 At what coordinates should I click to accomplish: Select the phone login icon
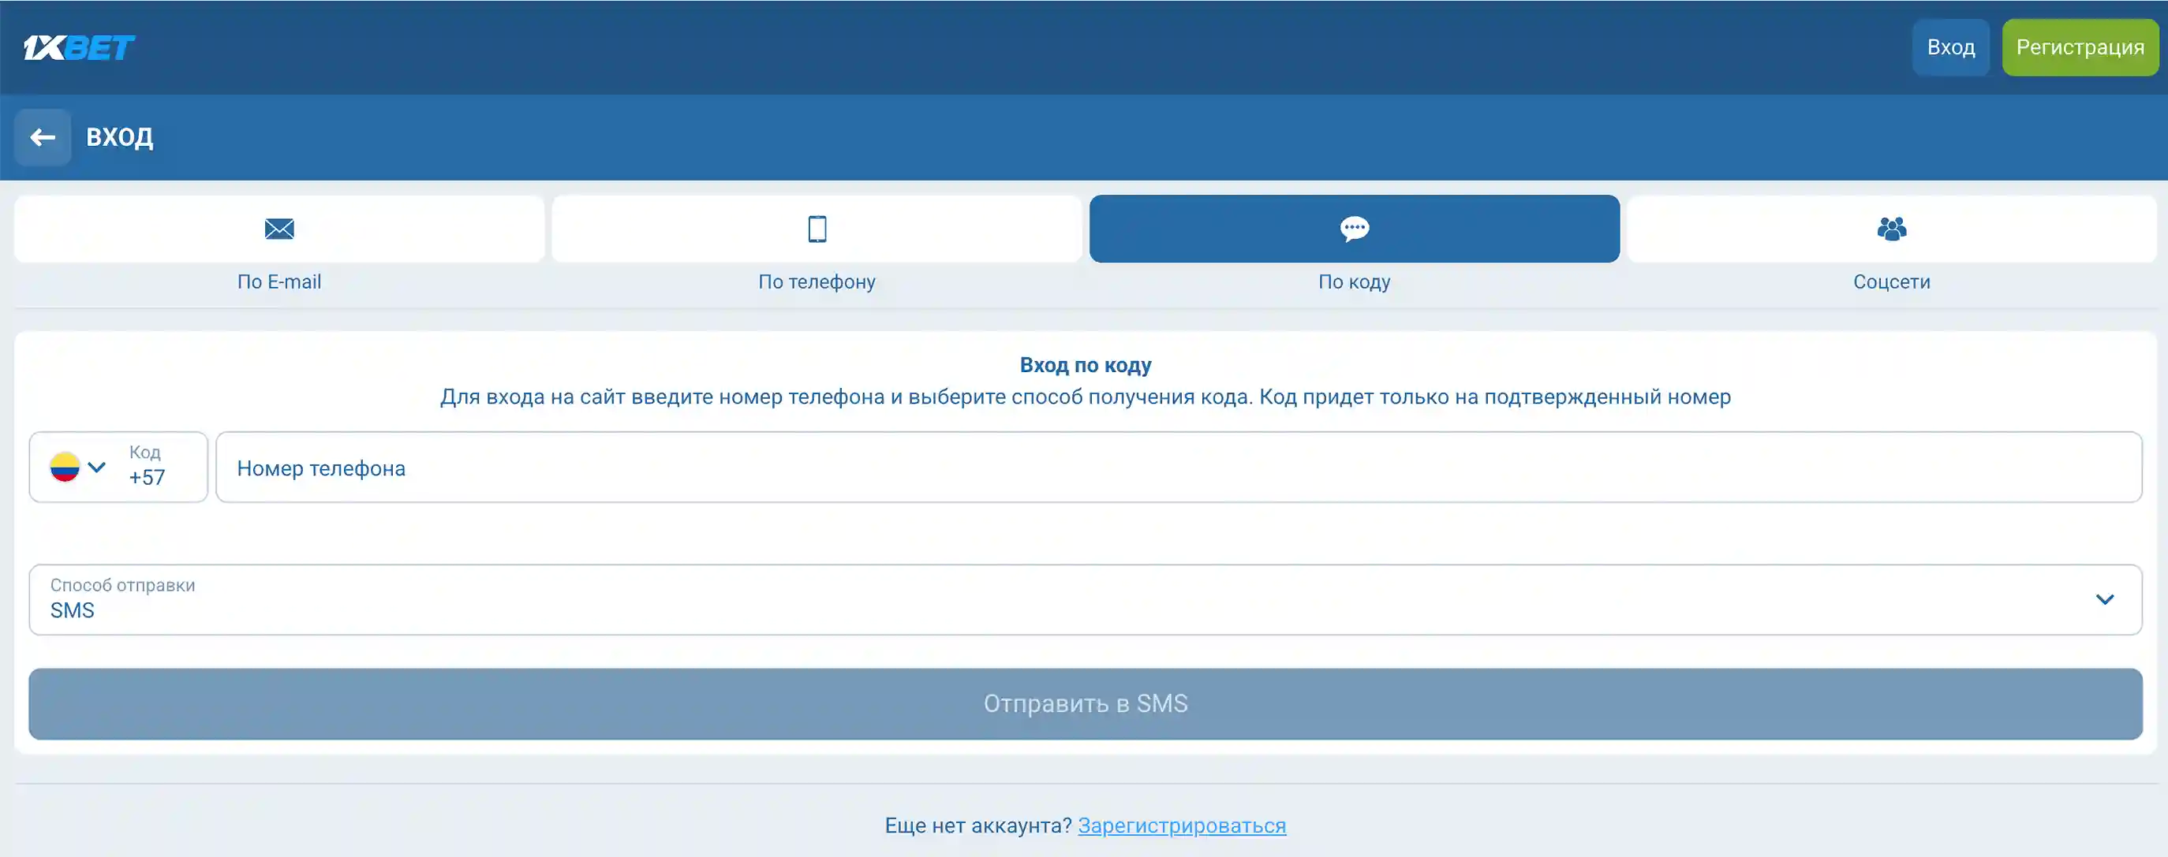click(817, 229)
